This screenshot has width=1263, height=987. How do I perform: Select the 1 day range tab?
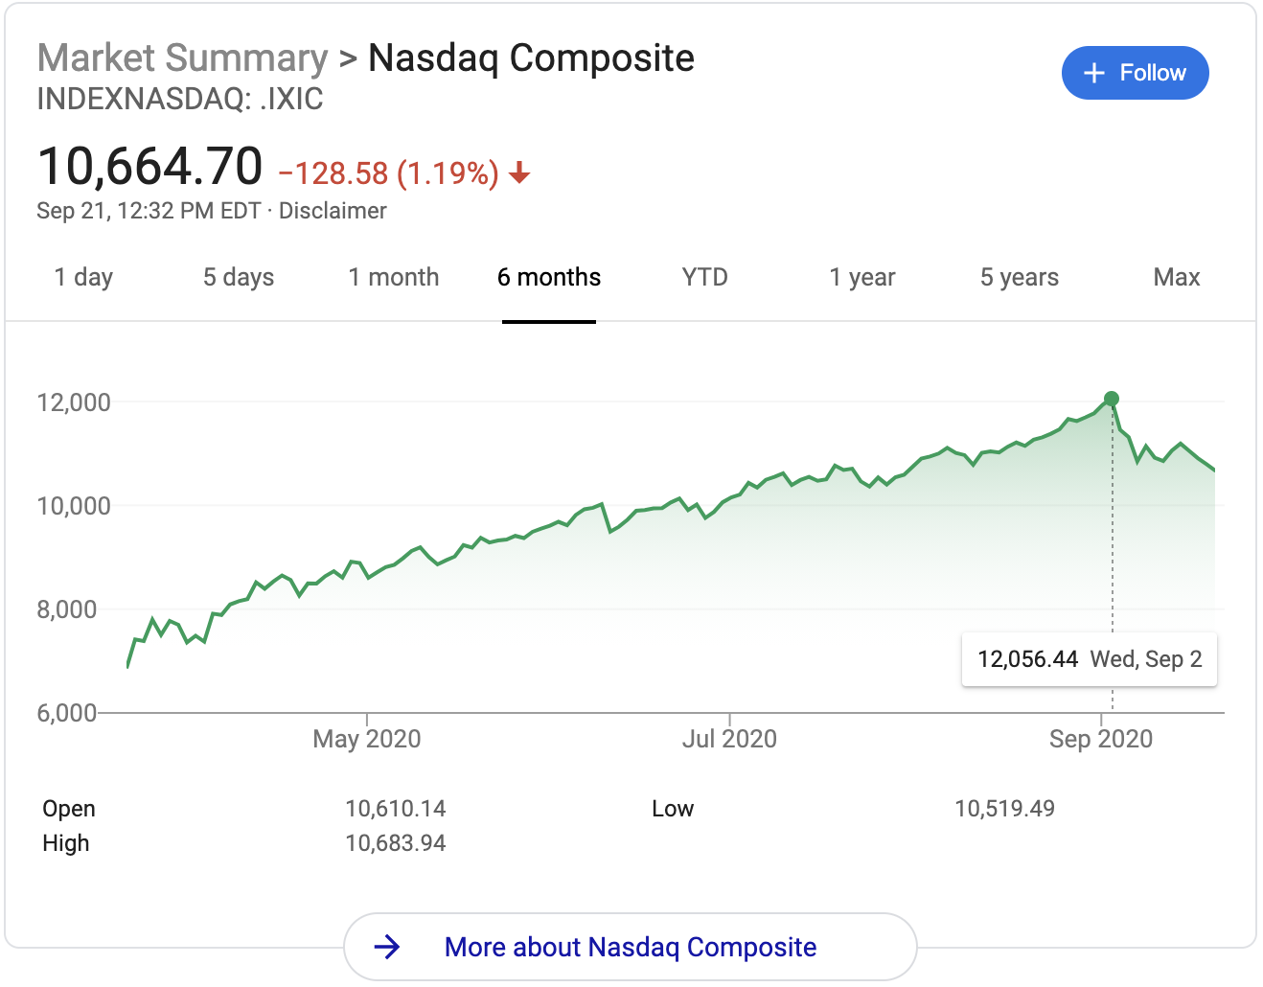[83, 278]
